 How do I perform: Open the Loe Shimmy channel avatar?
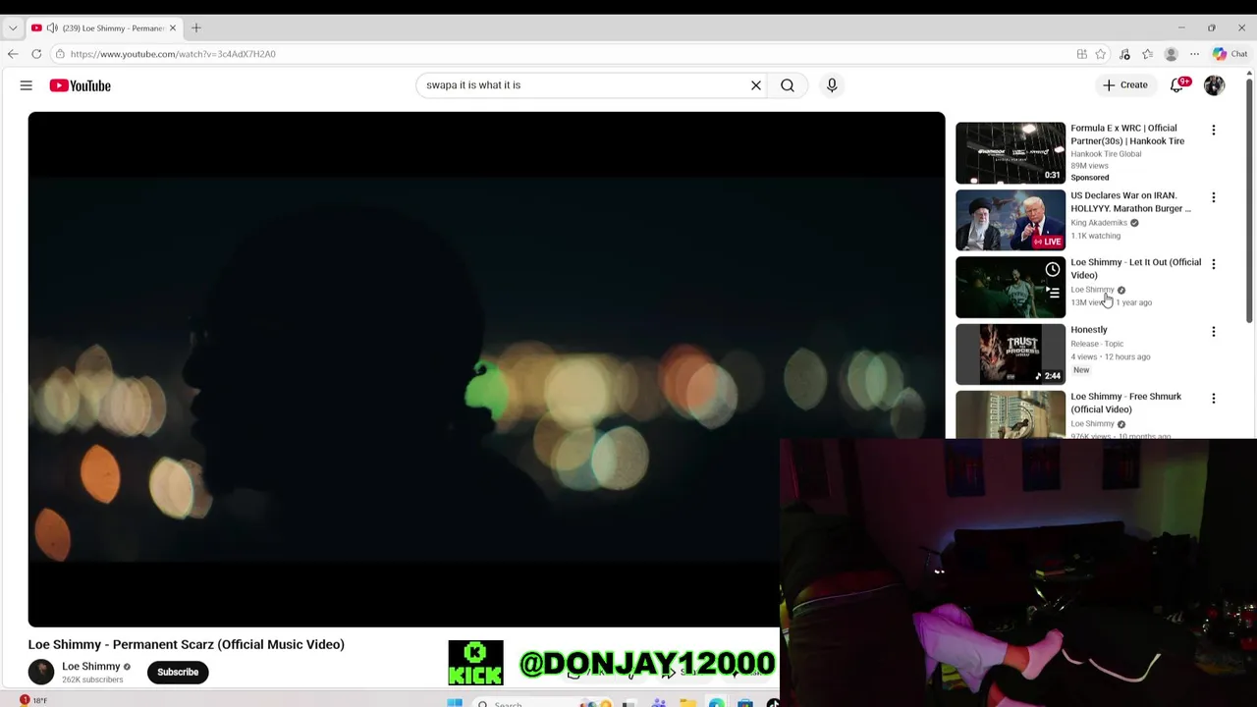pos(41,672)
